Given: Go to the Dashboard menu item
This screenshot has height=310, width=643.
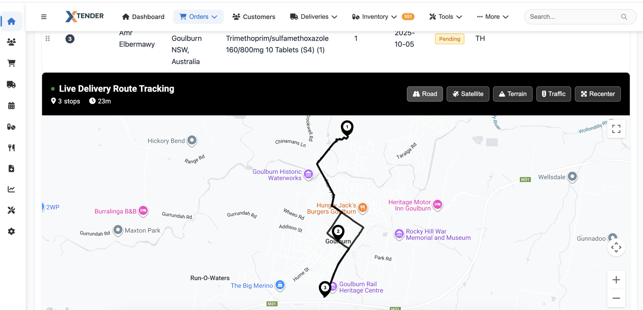Looking at the screenshot, I should [x=143, y=17].
